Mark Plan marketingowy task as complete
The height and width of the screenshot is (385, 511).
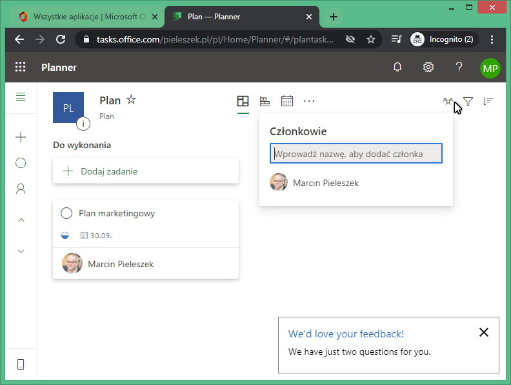(66, 213)
